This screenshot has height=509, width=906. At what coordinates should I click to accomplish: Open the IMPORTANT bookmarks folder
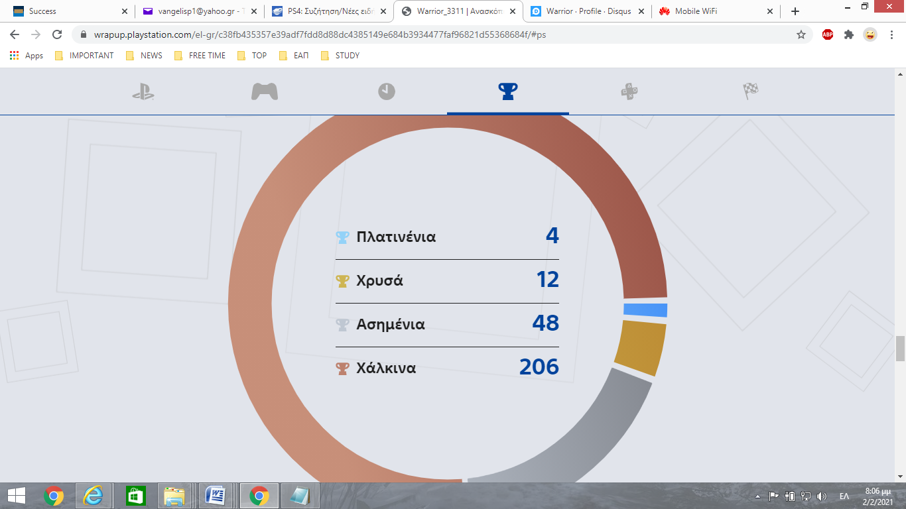coord(84,56)
